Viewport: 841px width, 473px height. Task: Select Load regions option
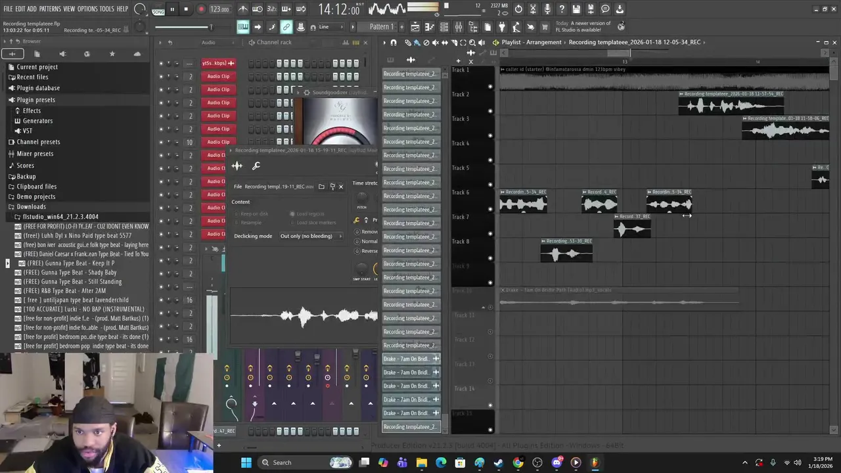[x=307, y=214]
